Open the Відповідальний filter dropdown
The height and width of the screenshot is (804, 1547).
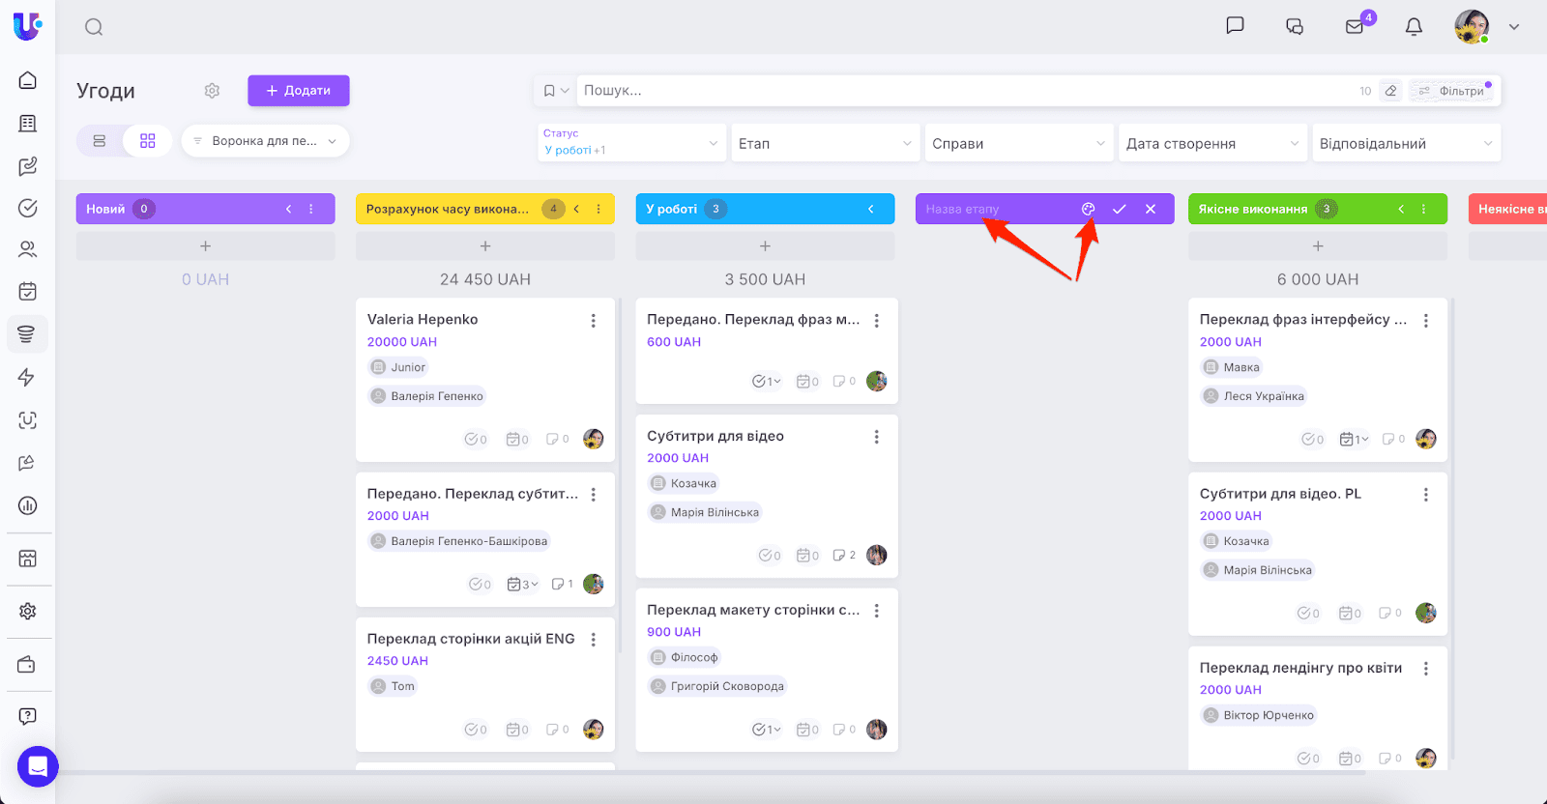coord(1407,143)
